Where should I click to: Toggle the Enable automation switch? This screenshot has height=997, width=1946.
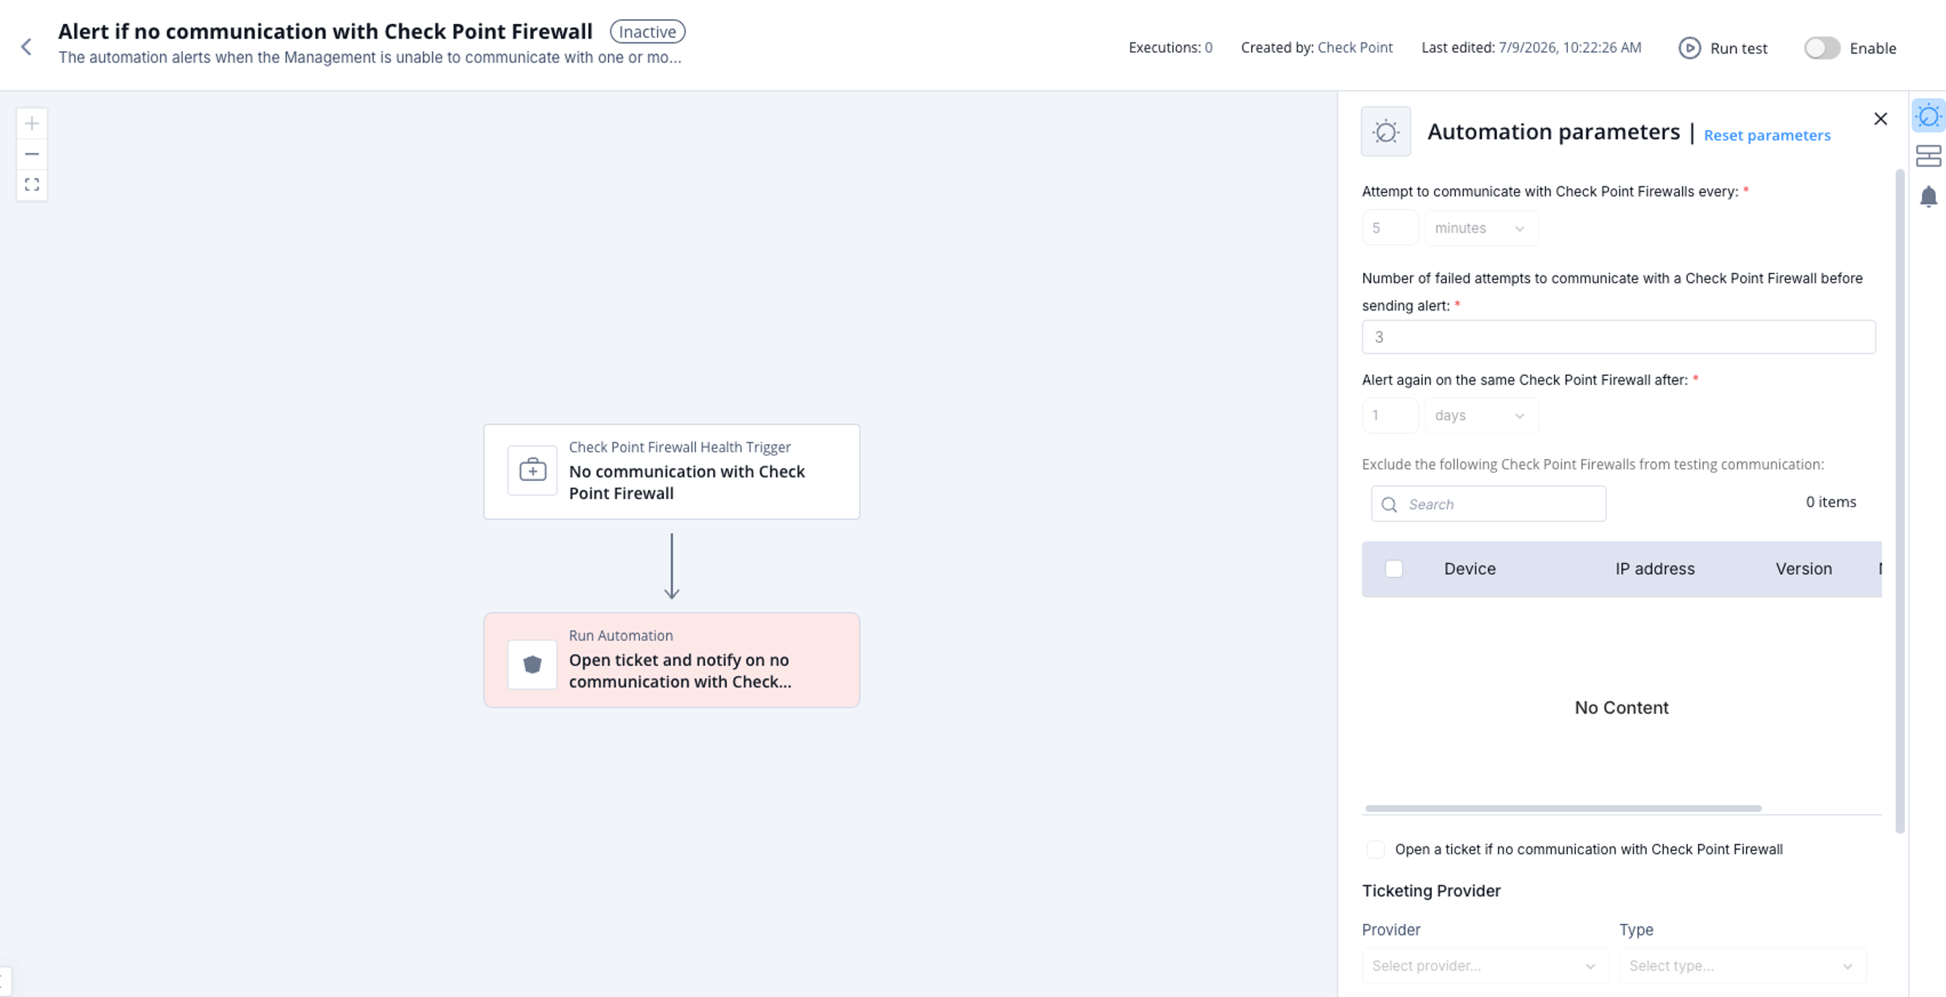pos(1822,48)
